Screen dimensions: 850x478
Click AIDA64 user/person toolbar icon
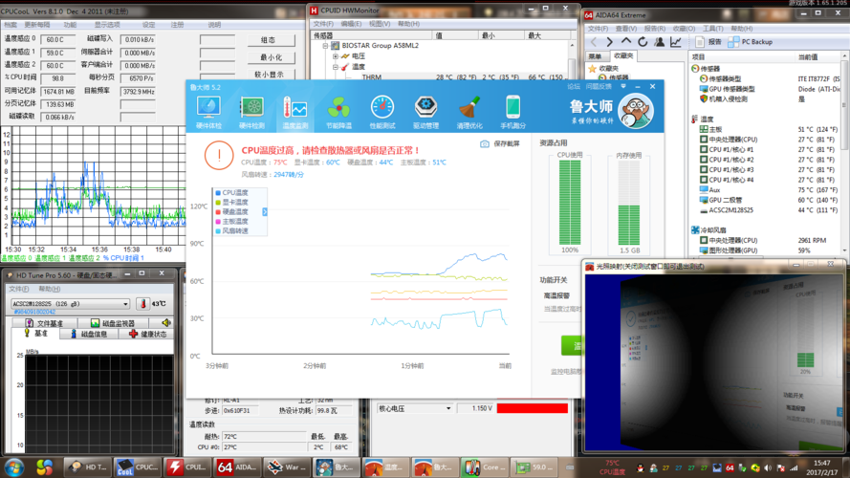click(659, 42)
